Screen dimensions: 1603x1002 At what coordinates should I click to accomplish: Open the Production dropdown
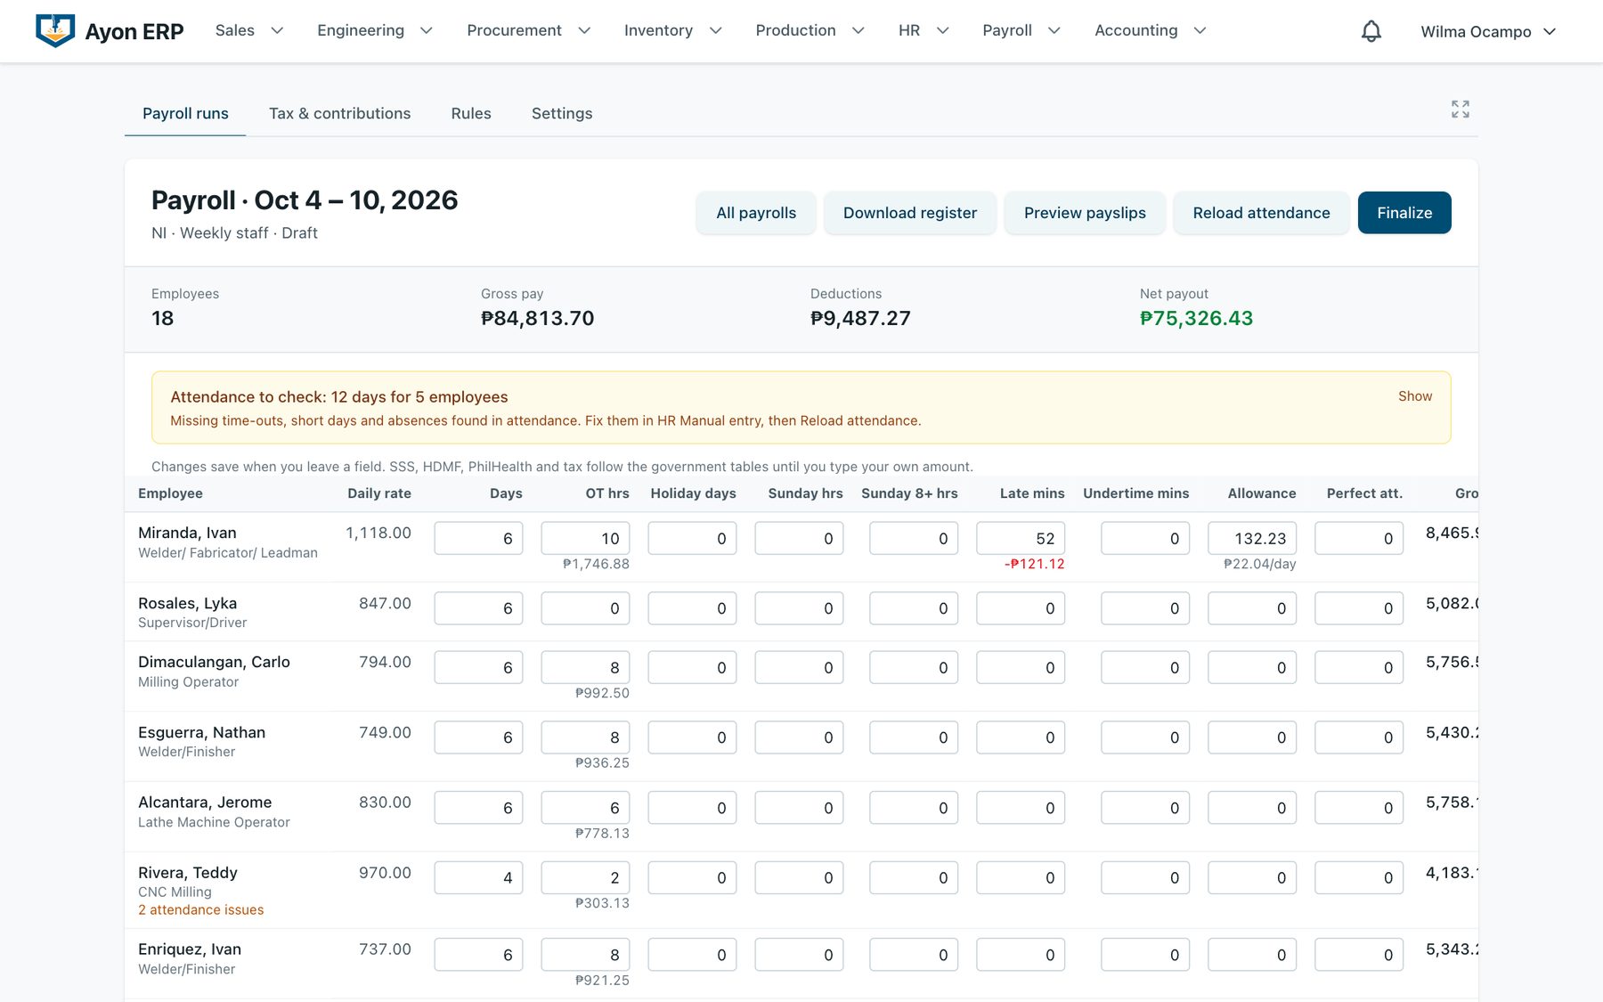tap(810, 30)
